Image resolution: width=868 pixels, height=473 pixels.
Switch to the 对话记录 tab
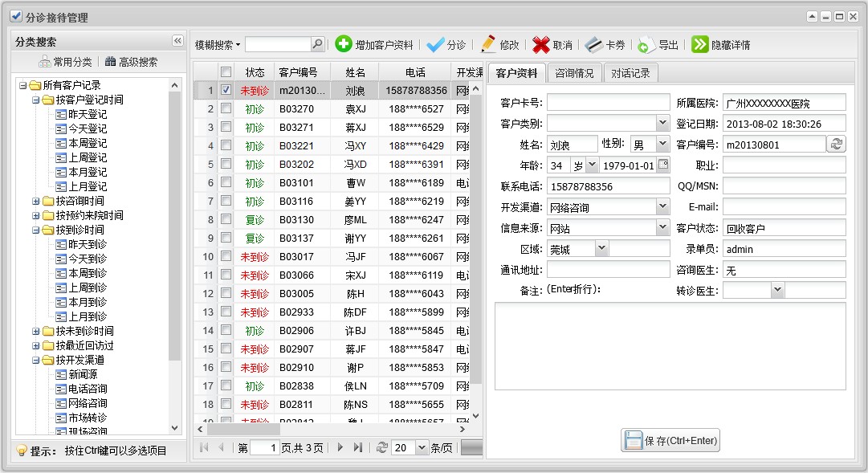click(x=630, y=73)
